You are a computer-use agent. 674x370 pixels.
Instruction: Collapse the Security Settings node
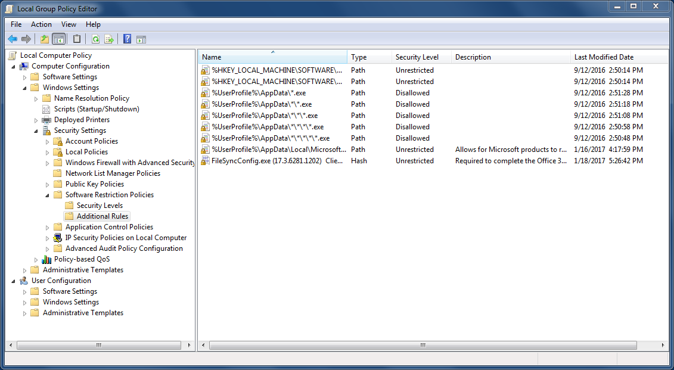pos(37,130)
